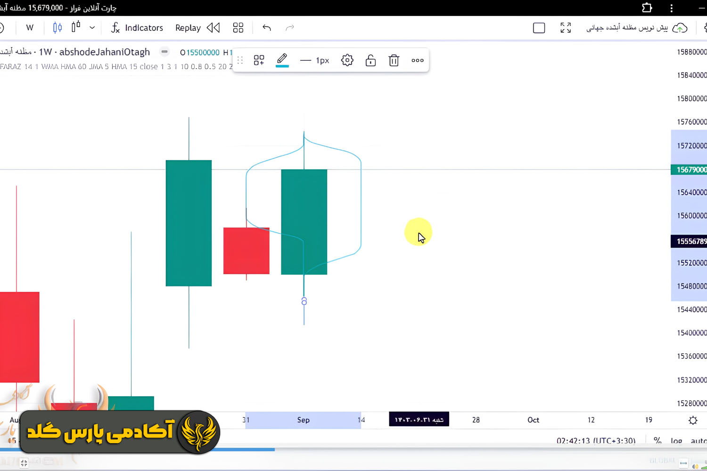Image resolution: width=707 pixels, height=471 pixels.
Task: Open more options in drawing toolbar
Action: pos(418,60)
